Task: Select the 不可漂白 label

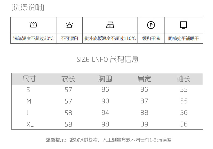Action: tap(69, 39)
